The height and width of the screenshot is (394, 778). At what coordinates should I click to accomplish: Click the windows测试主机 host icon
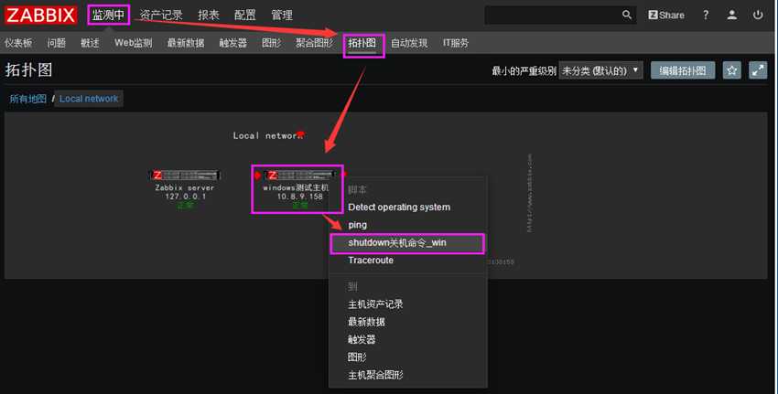coord(298,175)
